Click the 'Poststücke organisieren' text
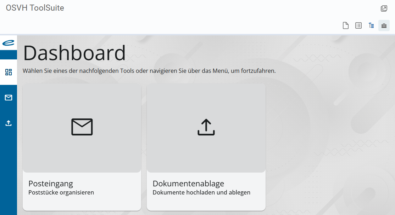Screen dimensions: 395x215 [61, 193]
